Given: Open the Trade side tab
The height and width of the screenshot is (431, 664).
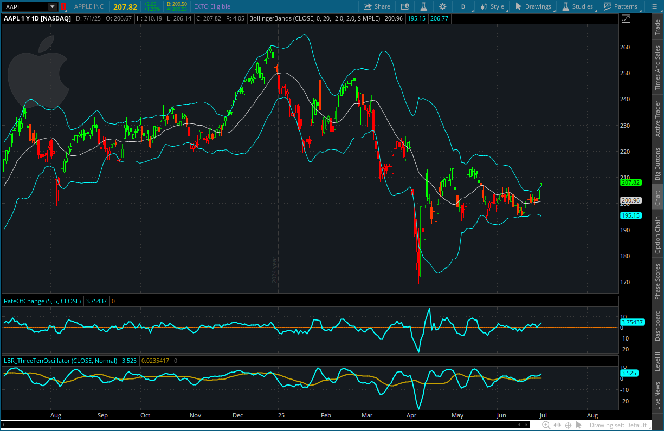Looking at the screenshot, I should point(657,27).
